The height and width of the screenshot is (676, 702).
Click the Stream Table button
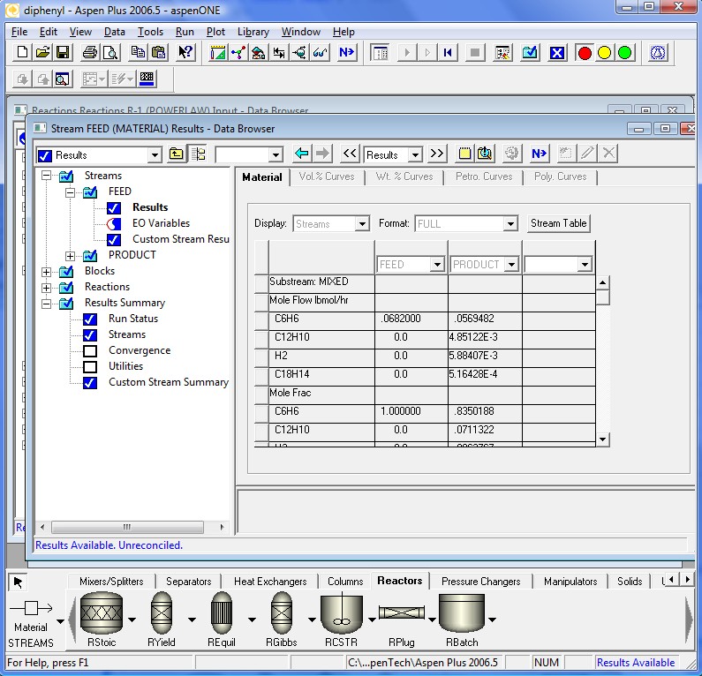[558, 223]
